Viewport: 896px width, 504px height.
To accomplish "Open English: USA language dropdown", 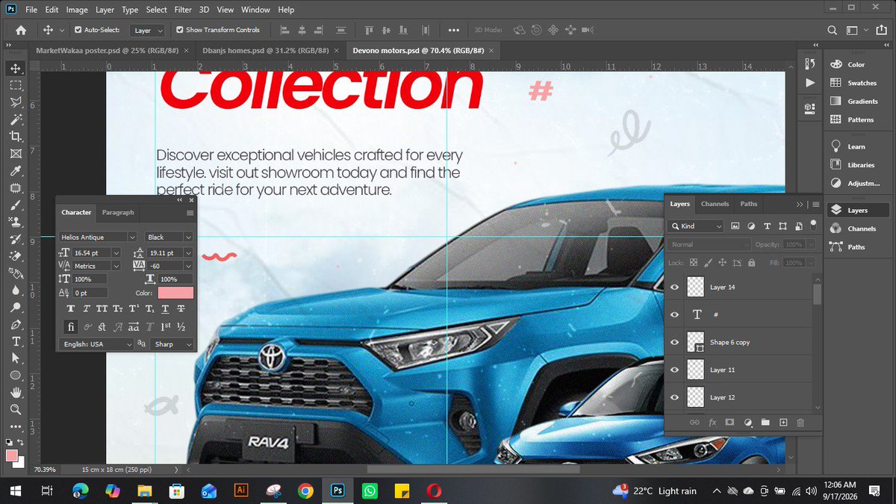I will tap(96, 344).
